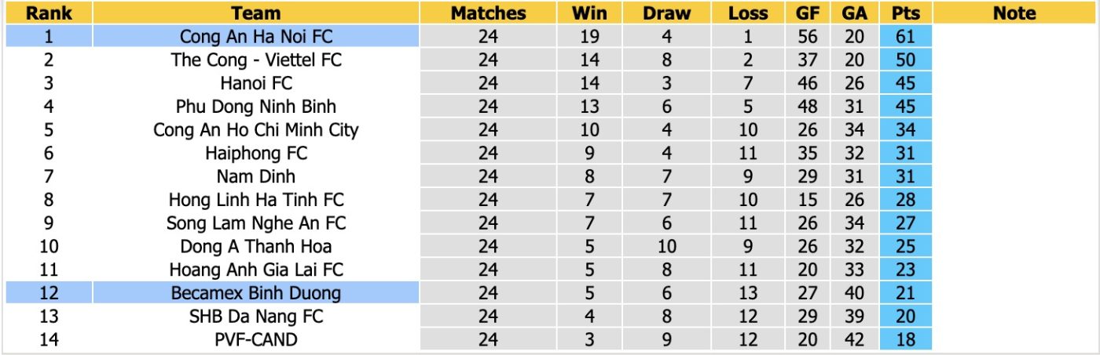Select the Hanoi FC team name
Screen dimensions: 1100x355
click(256, 83)
